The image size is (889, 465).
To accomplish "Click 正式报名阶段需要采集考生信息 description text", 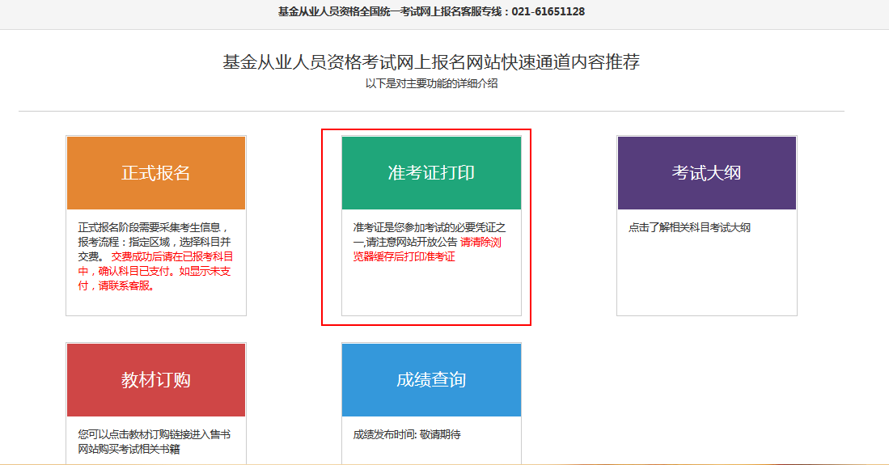I will point(152,228).
